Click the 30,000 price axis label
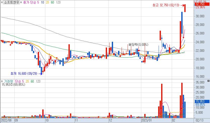210x123 pixels. click(200, 16)
